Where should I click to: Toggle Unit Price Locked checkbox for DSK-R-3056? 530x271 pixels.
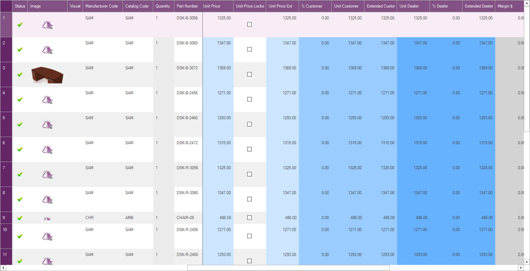[x=249, y=174]
